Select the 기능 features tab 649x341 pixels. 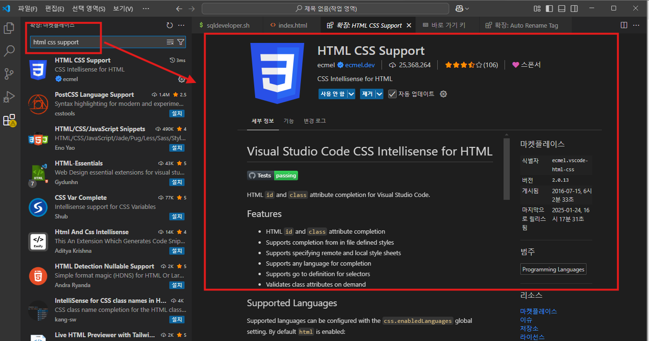[x=288, y=121]
